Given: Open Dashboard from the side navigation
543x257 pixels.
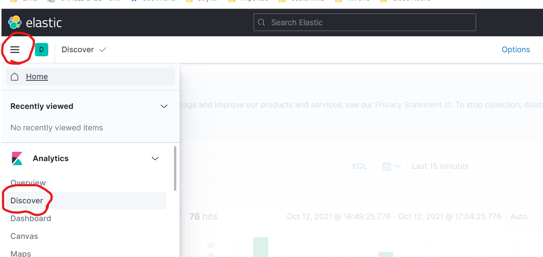Looking at the screenshot, I should [x=31, y=218].
